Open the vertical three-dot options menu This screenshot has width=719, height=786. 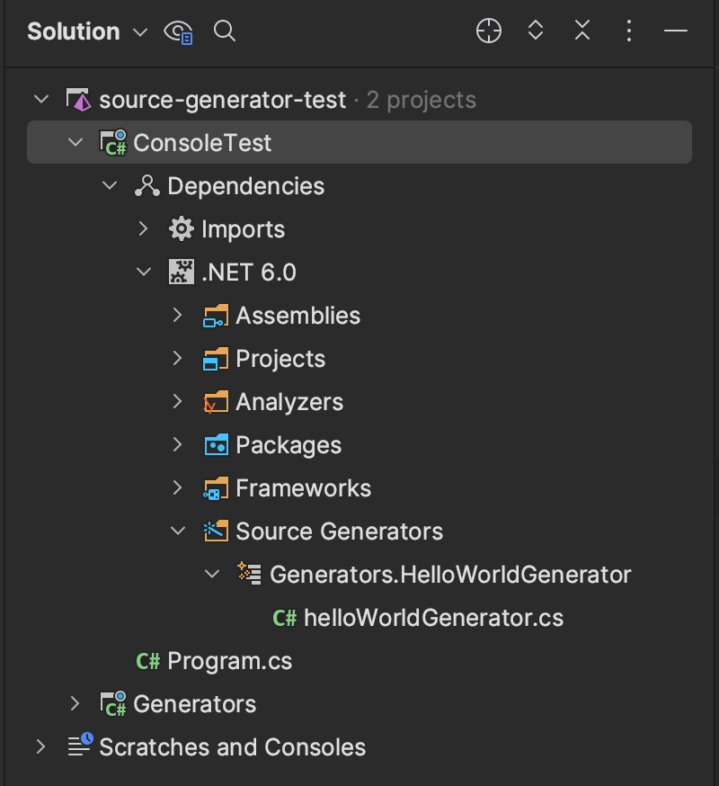[629, 31]
